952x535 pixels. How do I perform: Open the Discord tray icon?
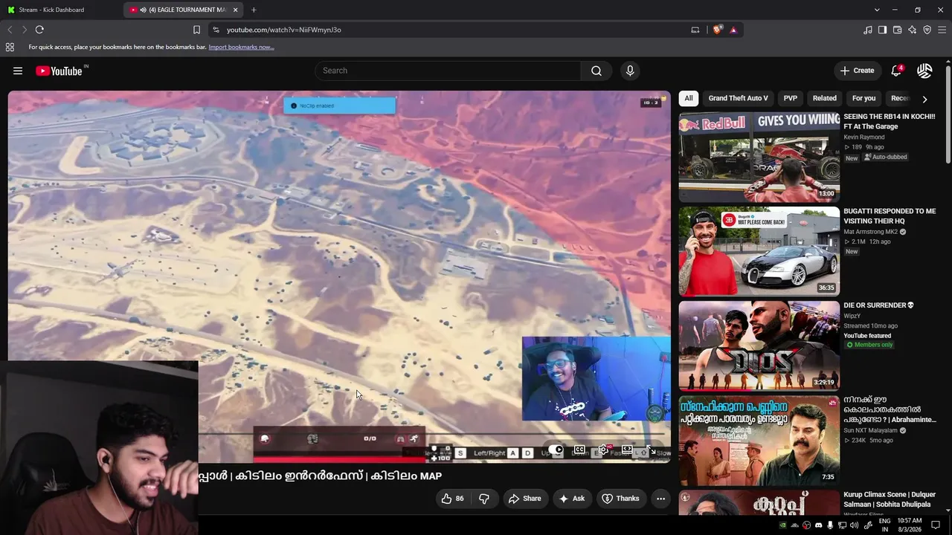coord(819,525)
